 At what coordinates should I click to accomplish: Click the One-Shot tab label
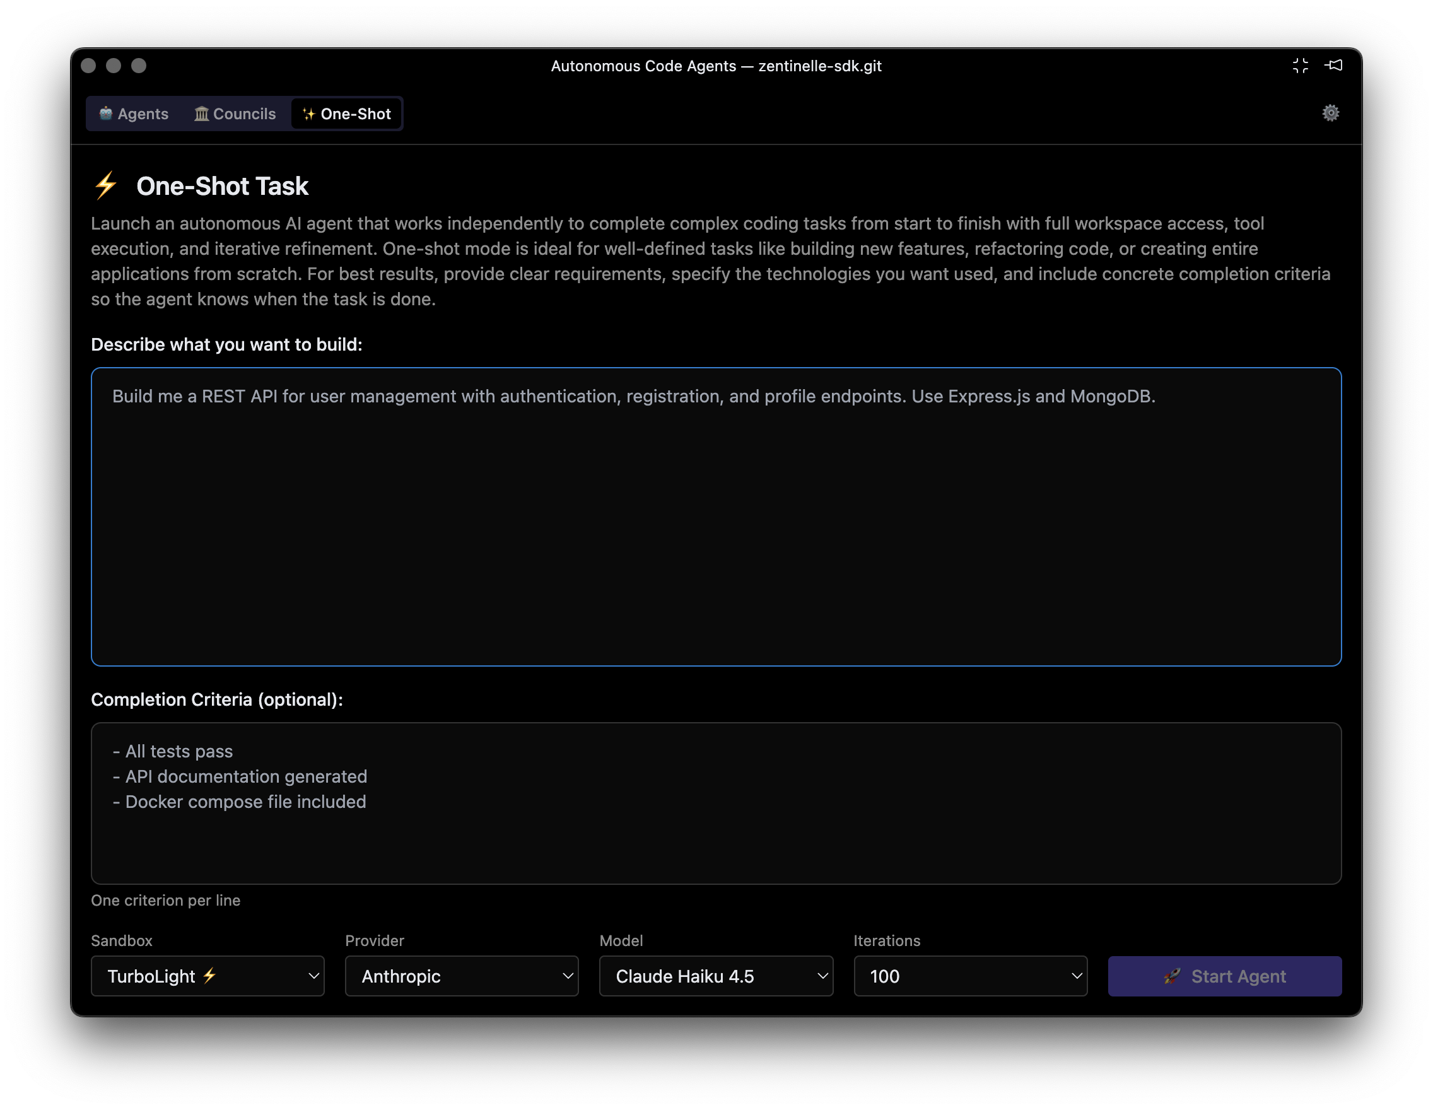[x=354, y=114]
